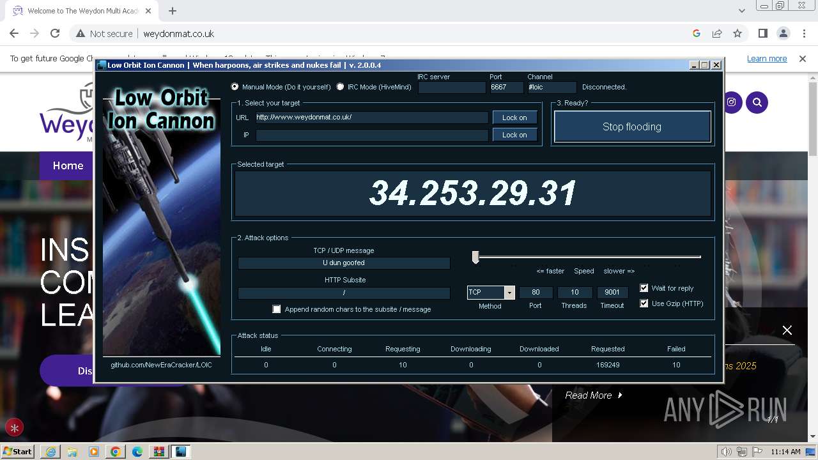818x460 pixels.
Task: Open Chrome three-dot menu
Action: click(x=804, y=34)
